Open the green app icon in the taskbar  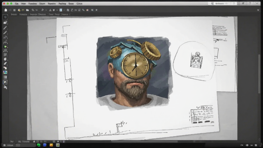[x=39, y=145]
